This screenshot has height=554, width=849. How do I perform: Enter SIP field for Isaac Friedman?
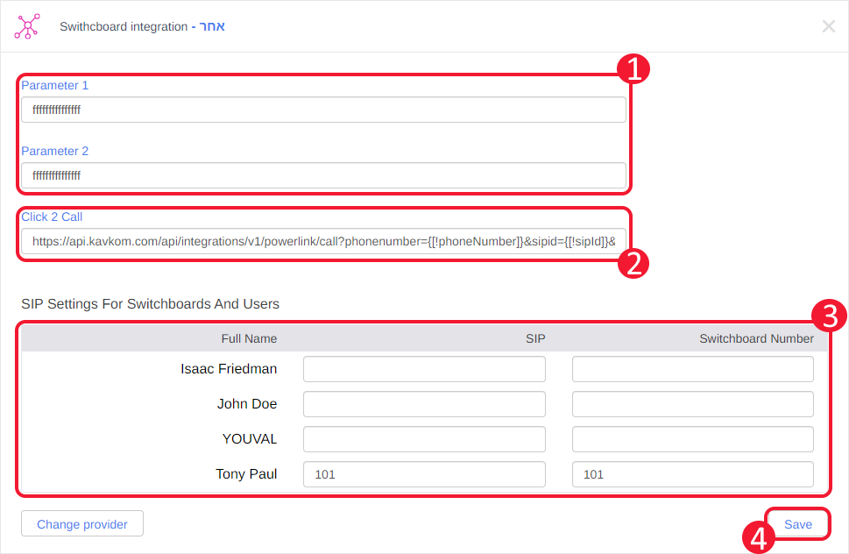(x=424, y=369)
